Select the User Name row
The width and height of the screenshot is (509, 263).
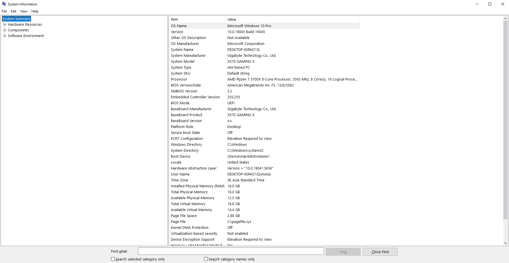264,174
